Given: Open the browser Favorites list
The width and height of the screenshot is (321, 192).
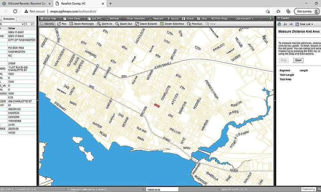Looking at the screenshot, I should pos(279,11).
